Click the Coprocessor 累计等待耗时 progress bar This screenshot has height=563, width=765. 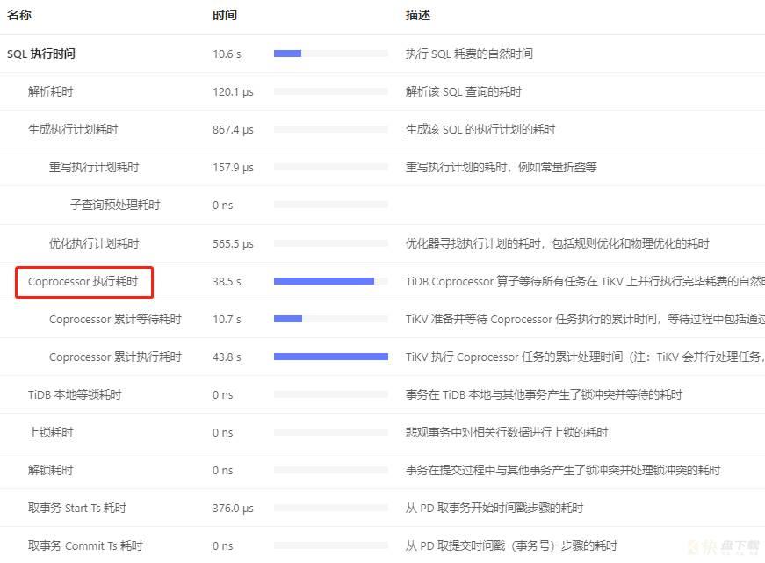tap(331, 319)
